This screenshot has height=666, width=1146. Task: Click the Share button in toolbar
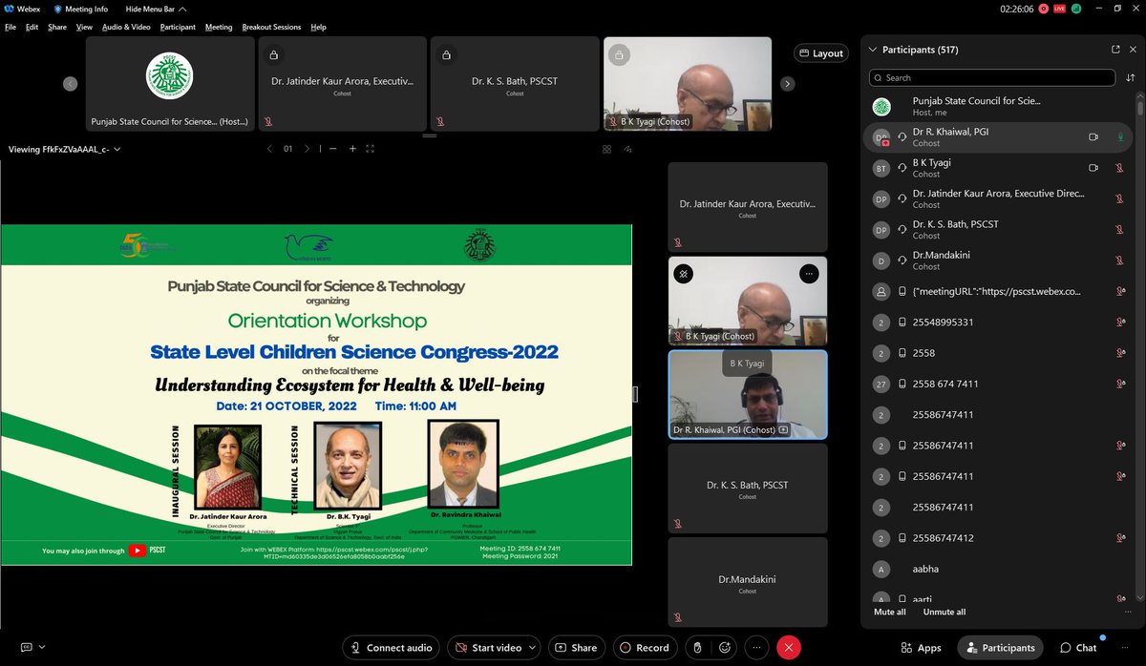click(575, 647)
